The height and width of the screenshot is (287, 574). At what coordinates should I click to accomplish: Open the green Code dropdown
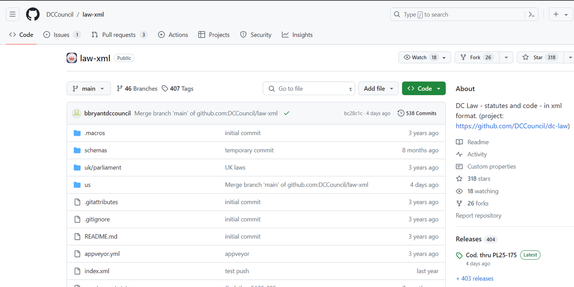pyautogui.click(x=424, y=88)
